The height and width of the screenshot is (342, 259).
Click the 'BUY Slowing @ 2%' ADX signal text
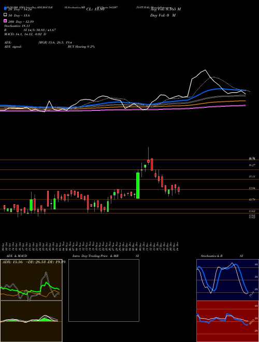tap(81, 47)
